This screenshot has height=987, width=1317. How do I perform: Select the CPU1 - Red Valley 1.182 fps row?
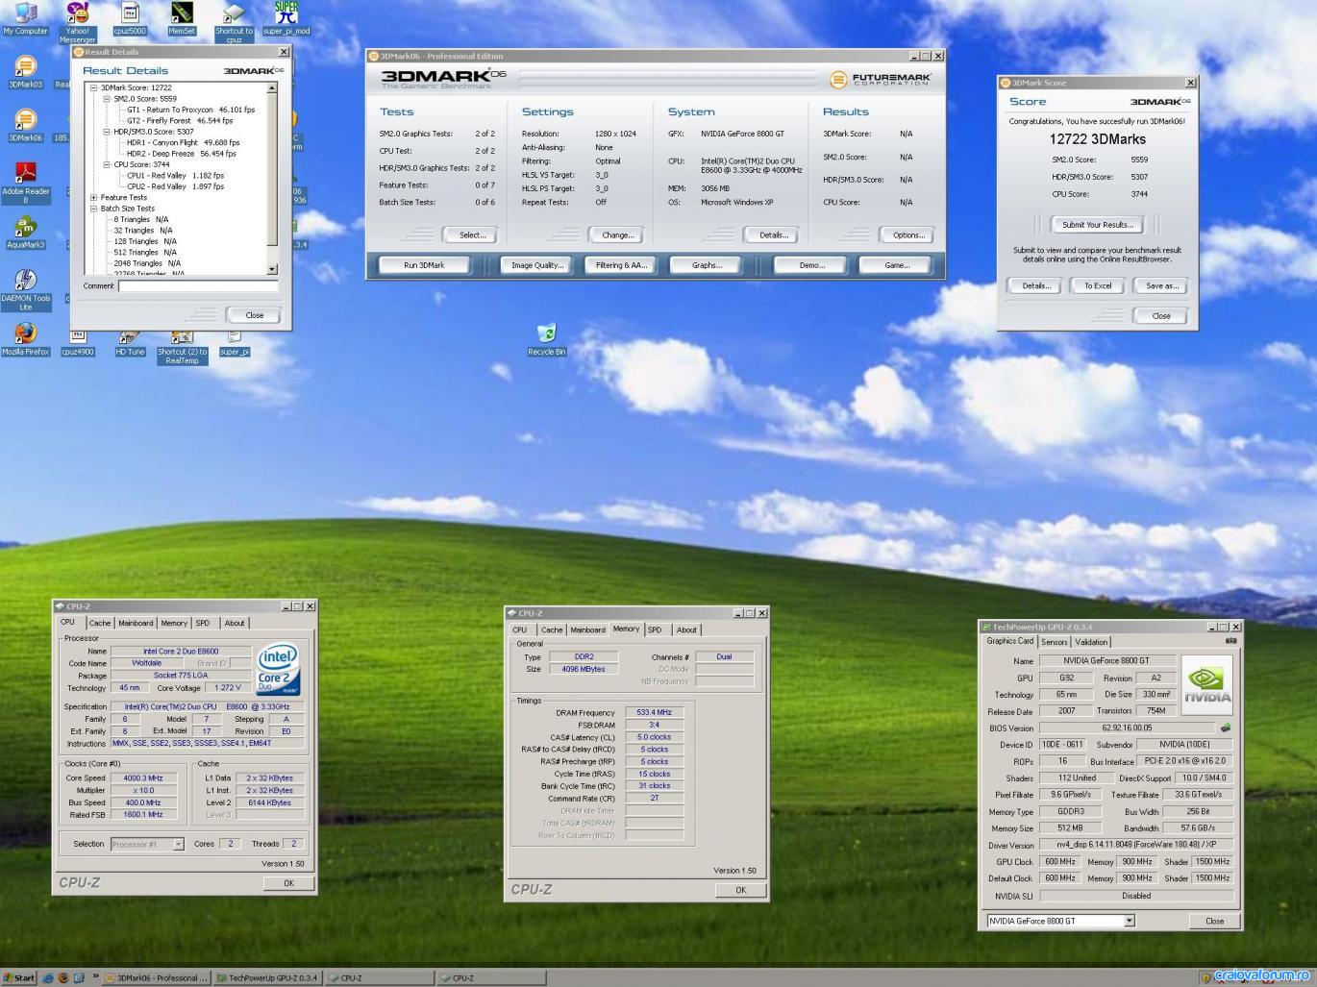[x=175, y=176]
